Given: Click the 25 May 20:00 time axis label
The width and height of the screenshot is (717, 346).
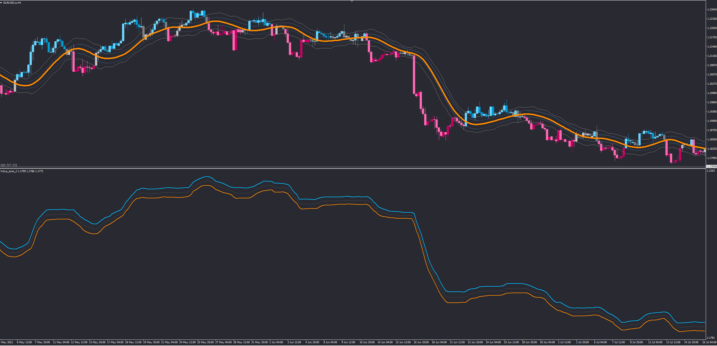Looking at the screenshot, I should [x=205, y=342].
